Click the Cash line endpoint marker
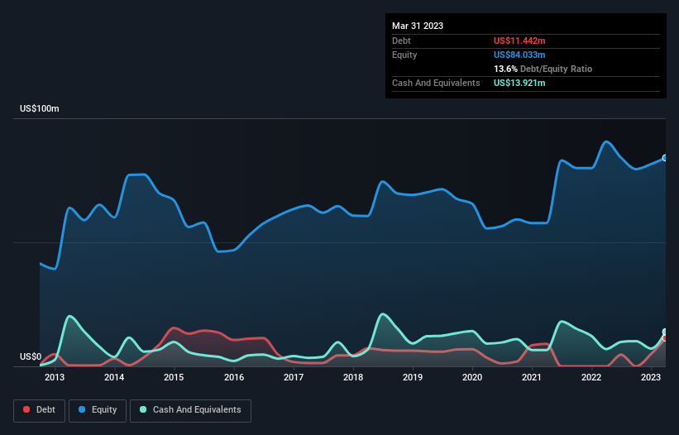Image resolution: width=679 pixels, height=435 pixels. click(x=665, y=332)
